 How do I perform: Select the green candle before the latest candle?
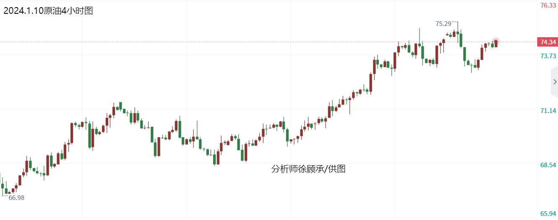point(493,45)
